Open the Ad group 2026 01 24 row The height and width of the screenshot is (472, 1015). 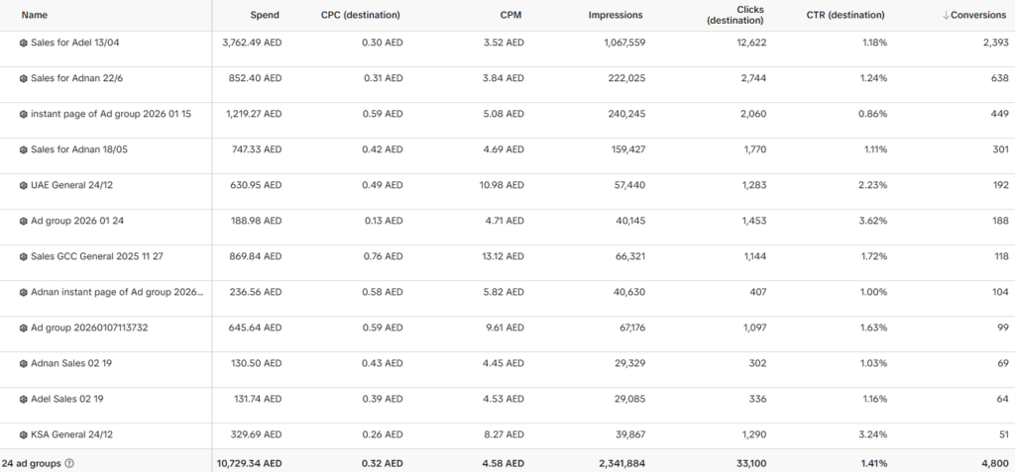[x=77, y=221]
